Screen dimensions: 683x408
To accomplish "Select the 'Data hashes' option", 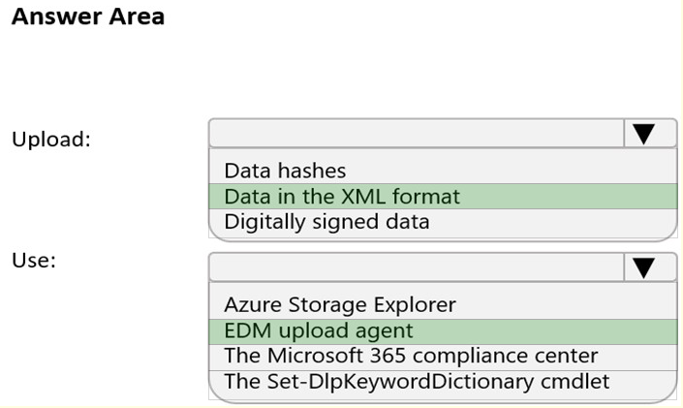I will pos(285,171).
